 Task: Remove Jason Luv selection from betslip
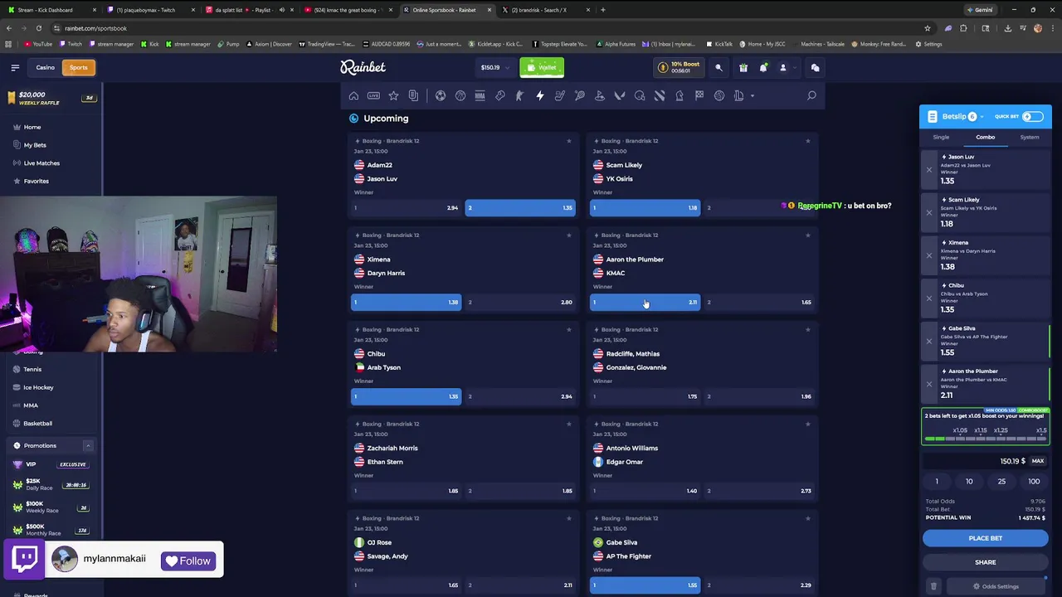click(929, 170)
